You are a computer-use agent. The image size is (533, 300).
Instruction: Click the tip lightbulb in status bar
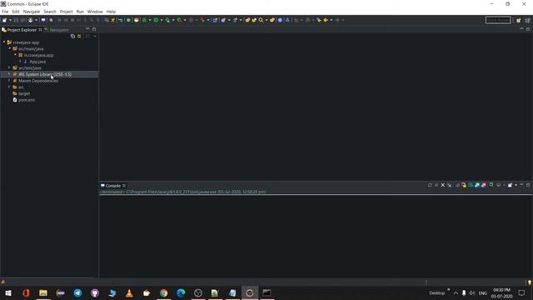(x=530, y=282)
